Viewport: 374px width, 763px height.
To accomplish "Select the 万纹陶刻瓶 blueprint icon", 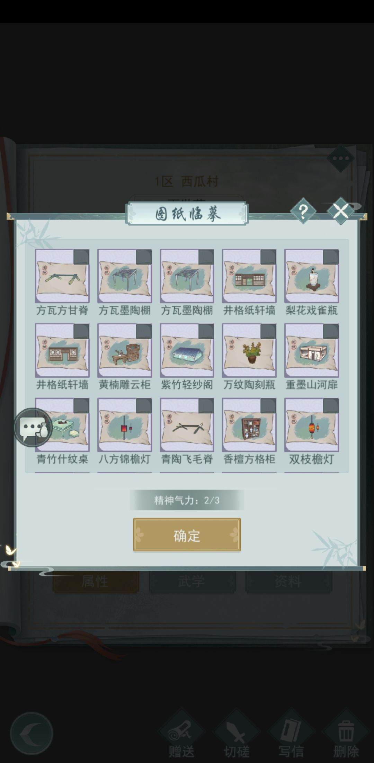I will (249, 351).
